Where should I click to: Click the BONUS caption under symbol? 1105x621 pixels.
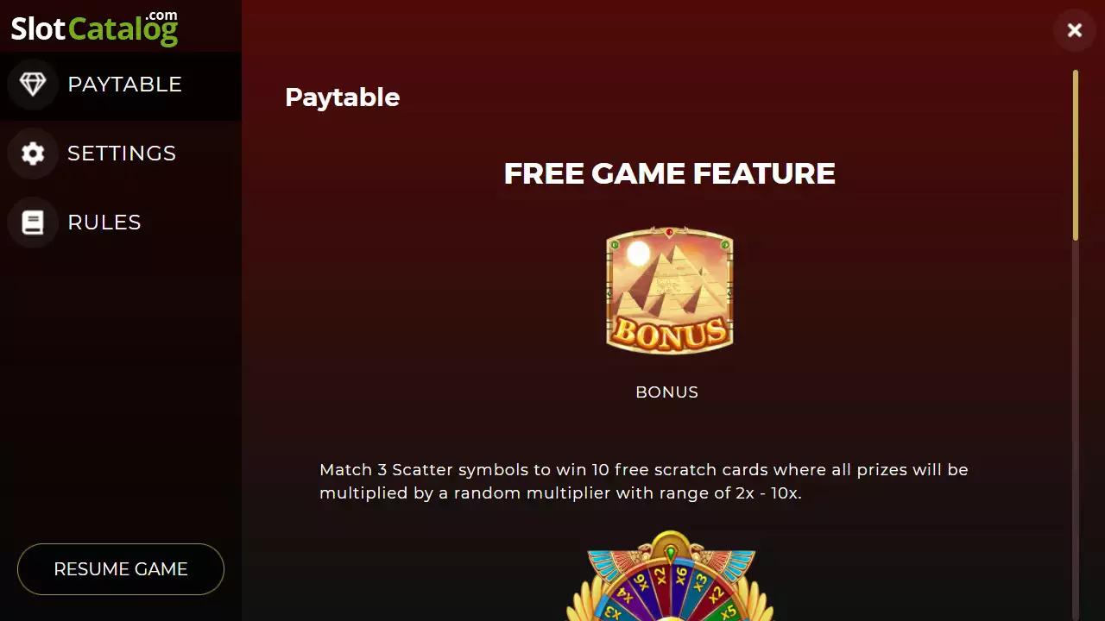[x=666, y=392]
